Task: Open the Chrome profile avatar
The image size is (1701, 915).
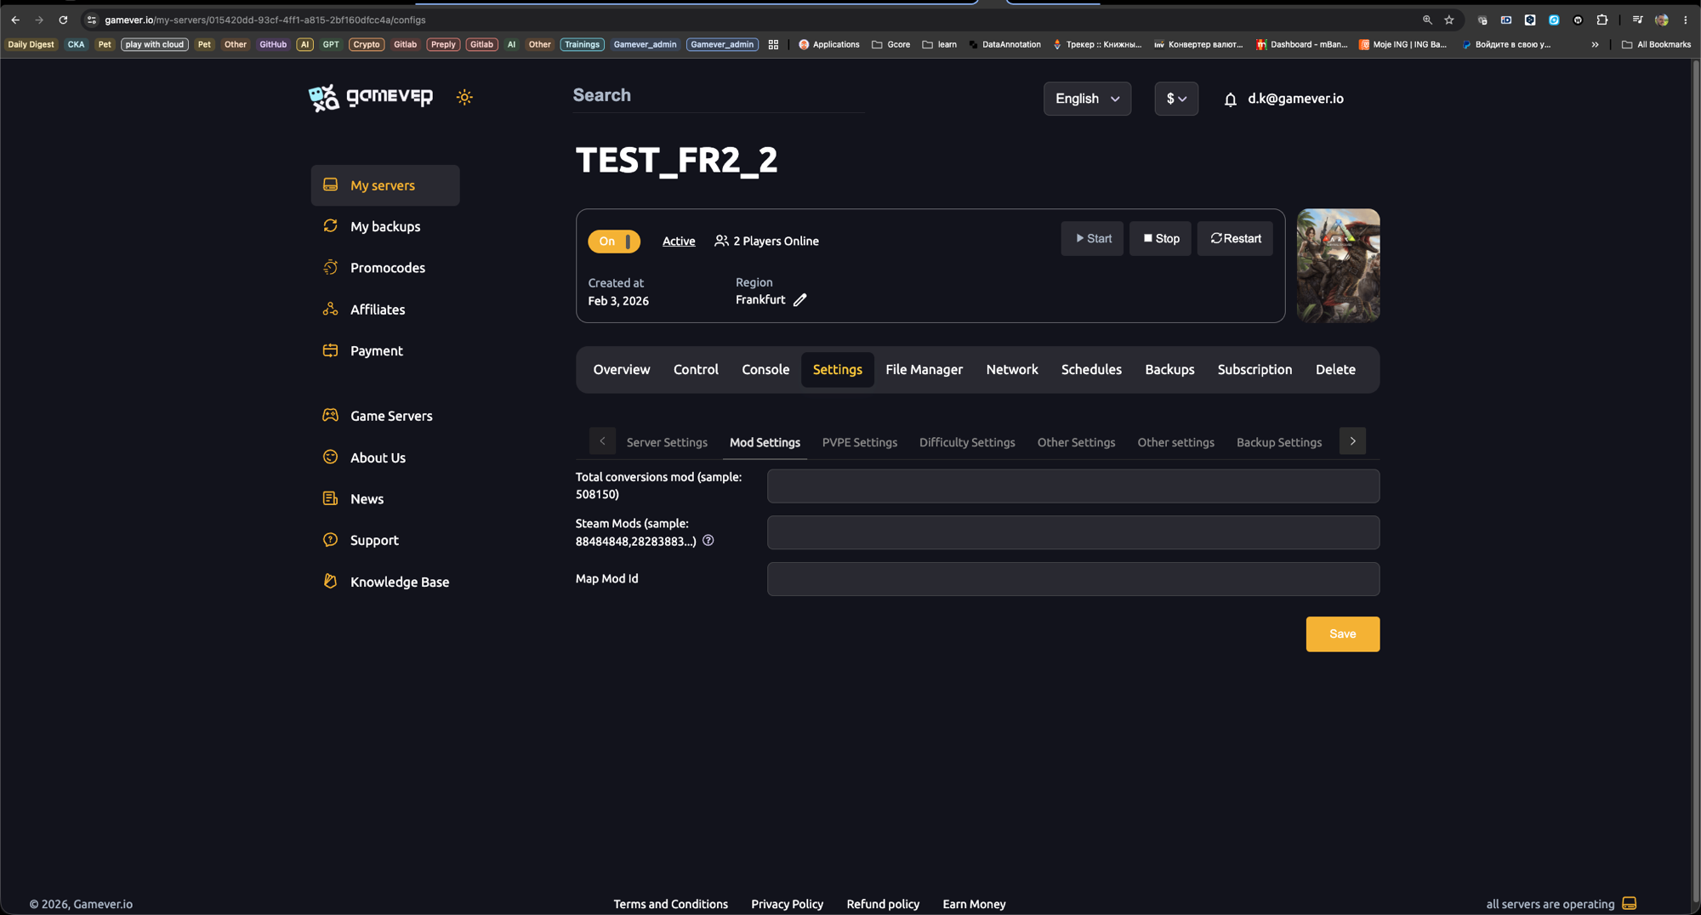Action: click(1662, 20)
